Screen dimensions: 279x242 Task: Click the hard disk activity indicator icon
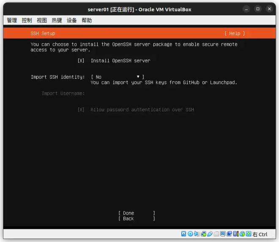(x=183, y=234)
